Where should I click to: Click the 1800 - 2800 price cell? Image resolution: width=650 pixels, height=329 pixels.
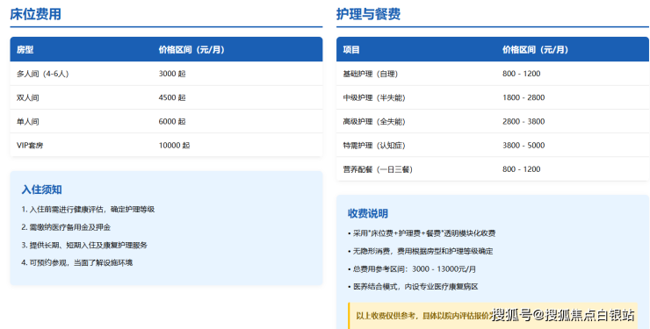tap(524, 97)
